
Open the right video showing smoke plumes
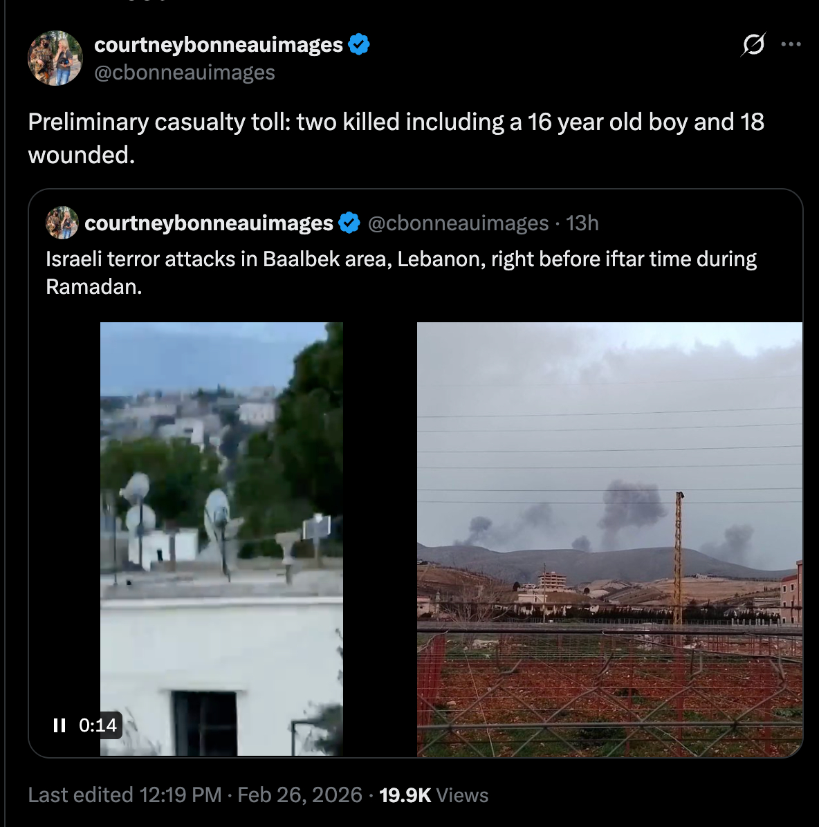point(609,539)
